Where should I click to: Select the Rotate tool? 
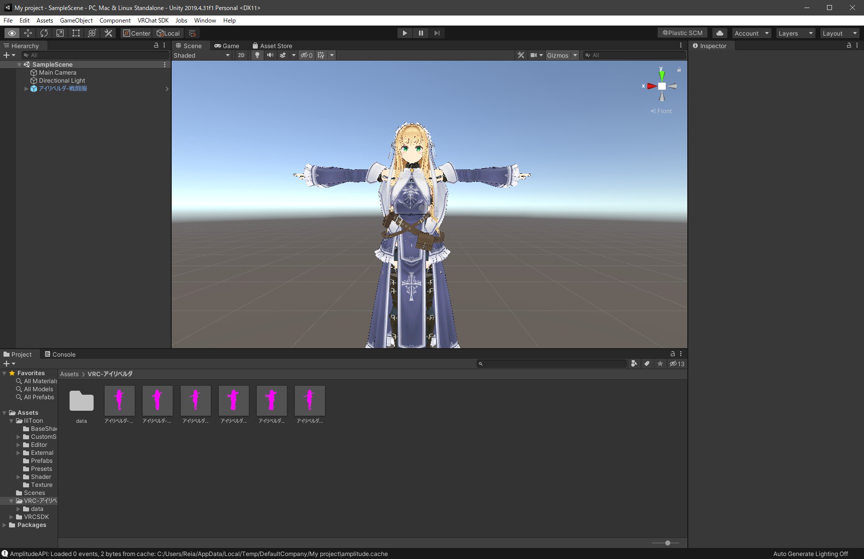(x=44, y=33)
